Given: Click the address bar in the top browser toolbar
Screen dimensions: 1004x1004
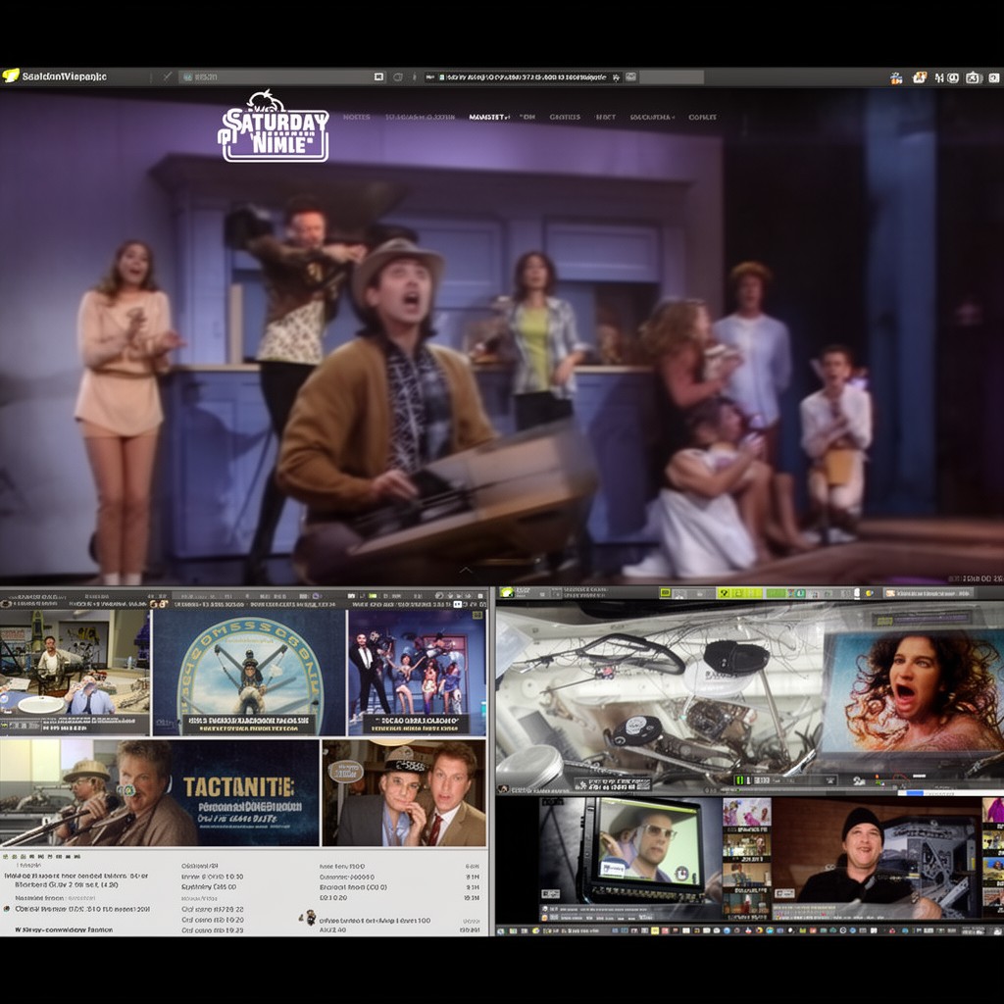Looking at the screenshot, I should click(x=524, y=76).
